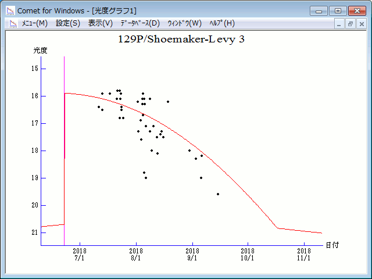Screen dimensions: 372x279
Task: Click the 光度 magnitude axis label
Action: (40, 51)
